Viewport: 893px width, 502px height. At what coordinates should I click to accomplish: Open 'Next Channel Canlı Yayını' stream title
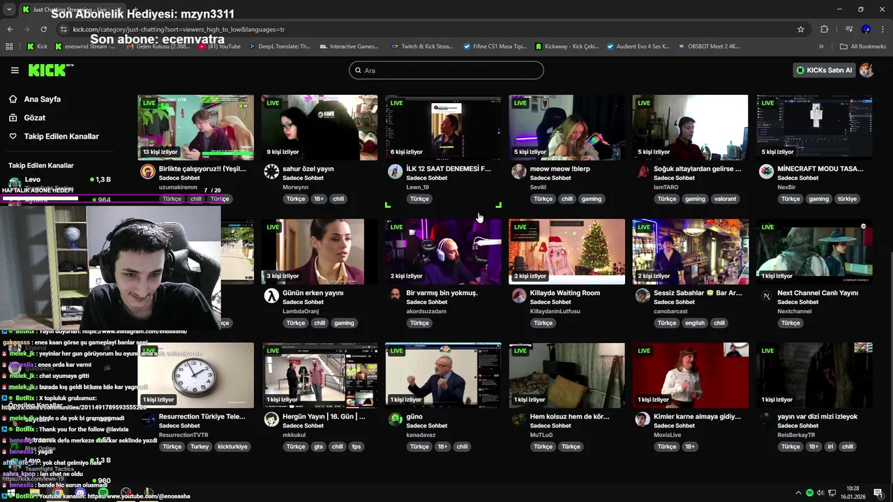click(818, 293)
